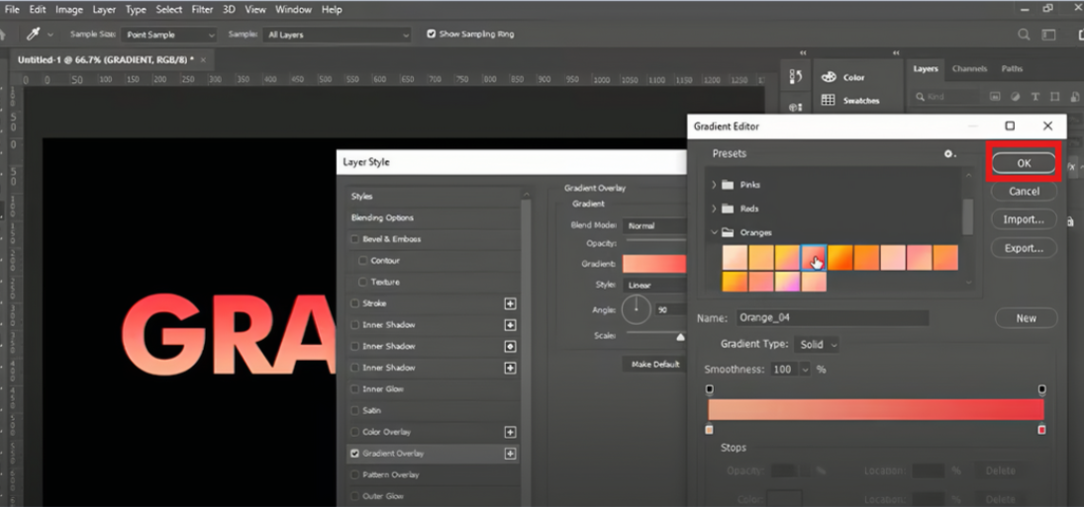Click the Import button
1084x507 pixels.
(1024, 219)
